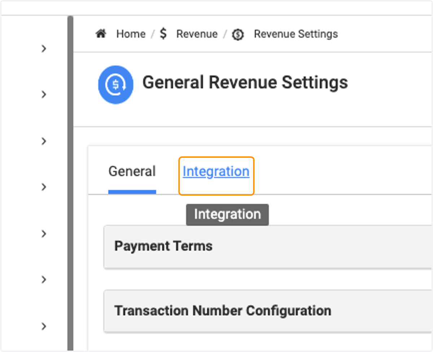
Task: Click the General Revenue Settings heading
Action: tap(245, 83)
